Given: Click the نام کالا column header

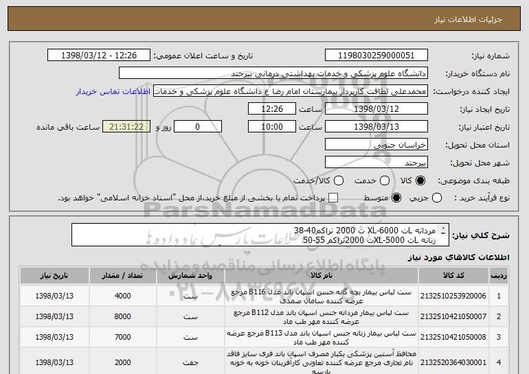Looking at the screenshot, I should pos(322,276).
